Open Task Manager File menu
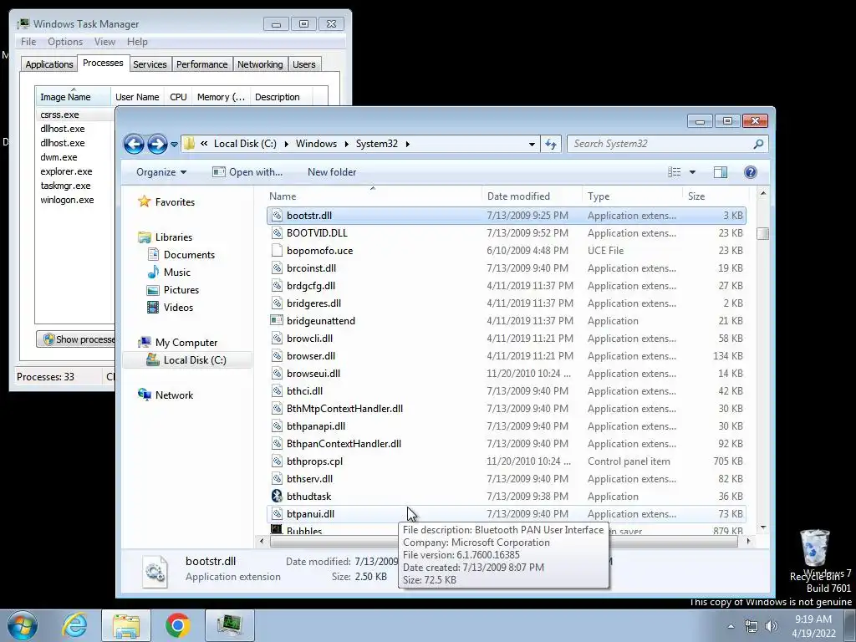The image size is (856, 642). pyautogui.click(x=28, y=42)
